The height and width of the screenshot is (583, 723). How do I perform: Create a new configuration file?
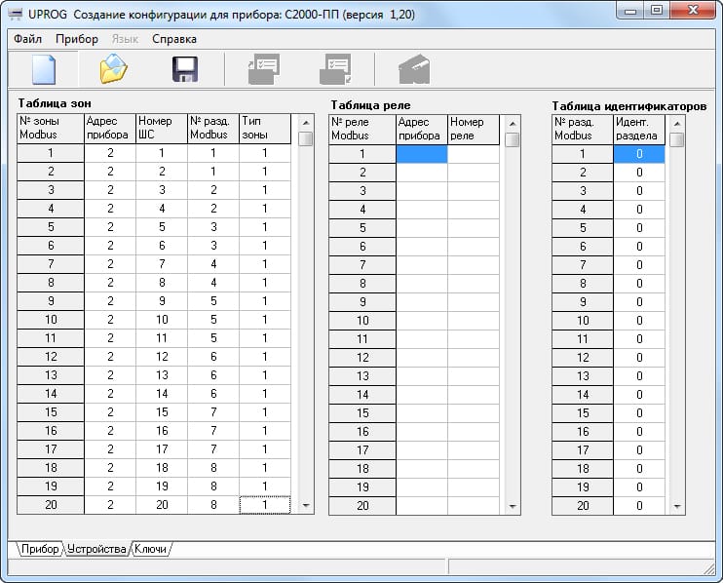(44, 69)
